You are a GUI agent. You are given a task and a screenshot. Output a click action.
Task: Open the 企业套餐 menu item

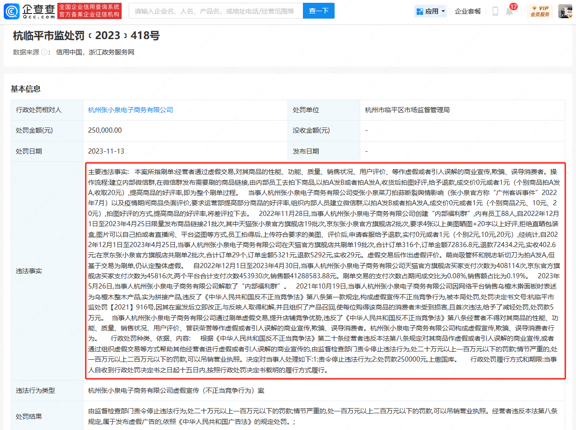(467, 11)
